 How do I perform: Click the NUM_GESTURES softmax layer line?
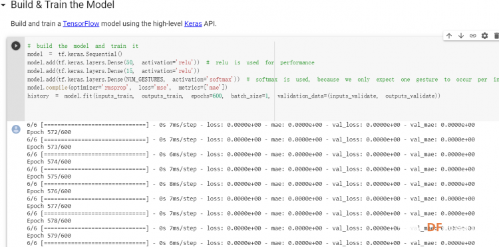click(263, 80)
